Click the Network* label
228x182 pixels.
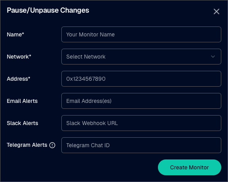(x=19, y=57)
